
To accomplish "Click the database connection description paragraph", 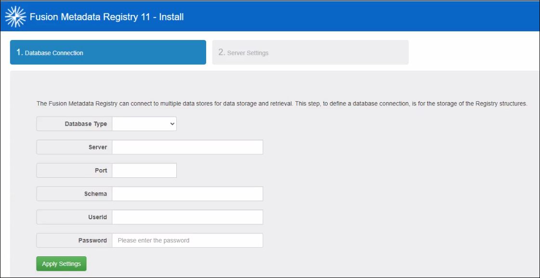I will tap(282, 104).
